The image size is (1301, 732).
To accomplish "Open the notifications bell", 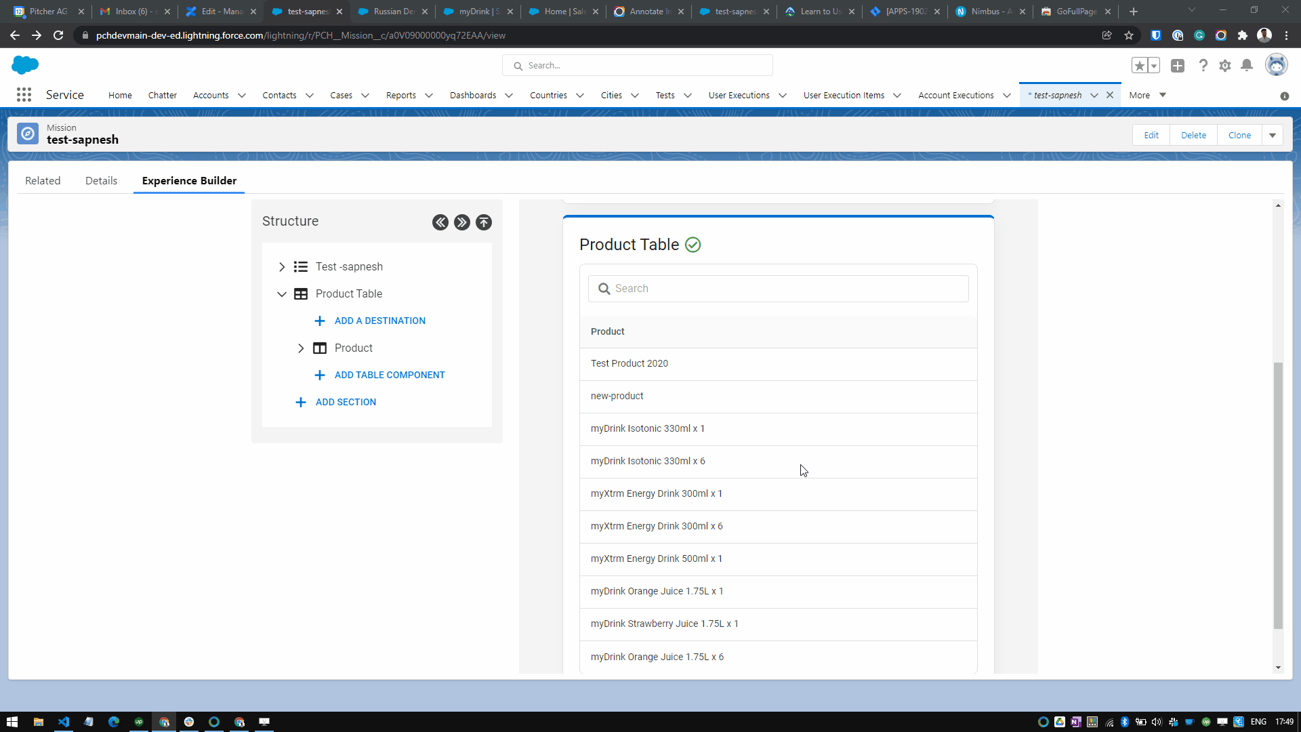I will pyautogui.click(x=1247, y=66).
